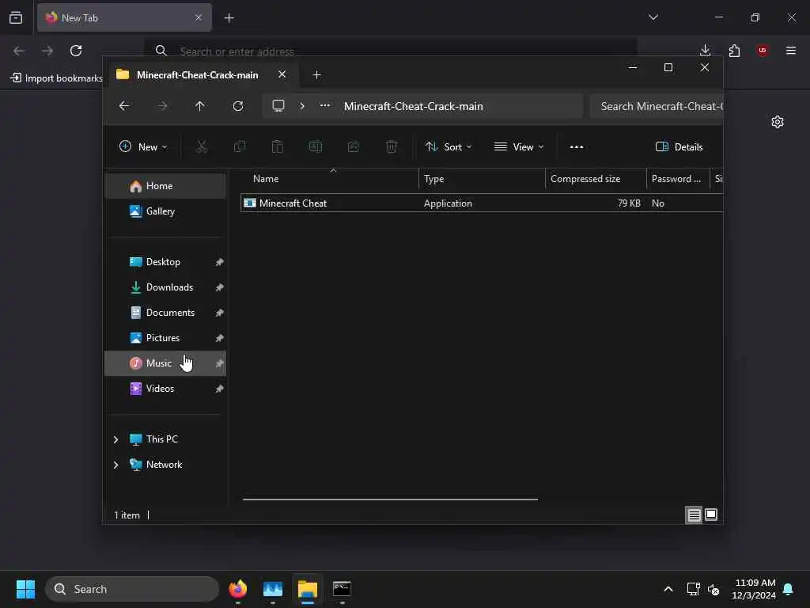Open the Desktop quick access folder
The height and width of the screenshot is (608, 810).
(165, 261)
